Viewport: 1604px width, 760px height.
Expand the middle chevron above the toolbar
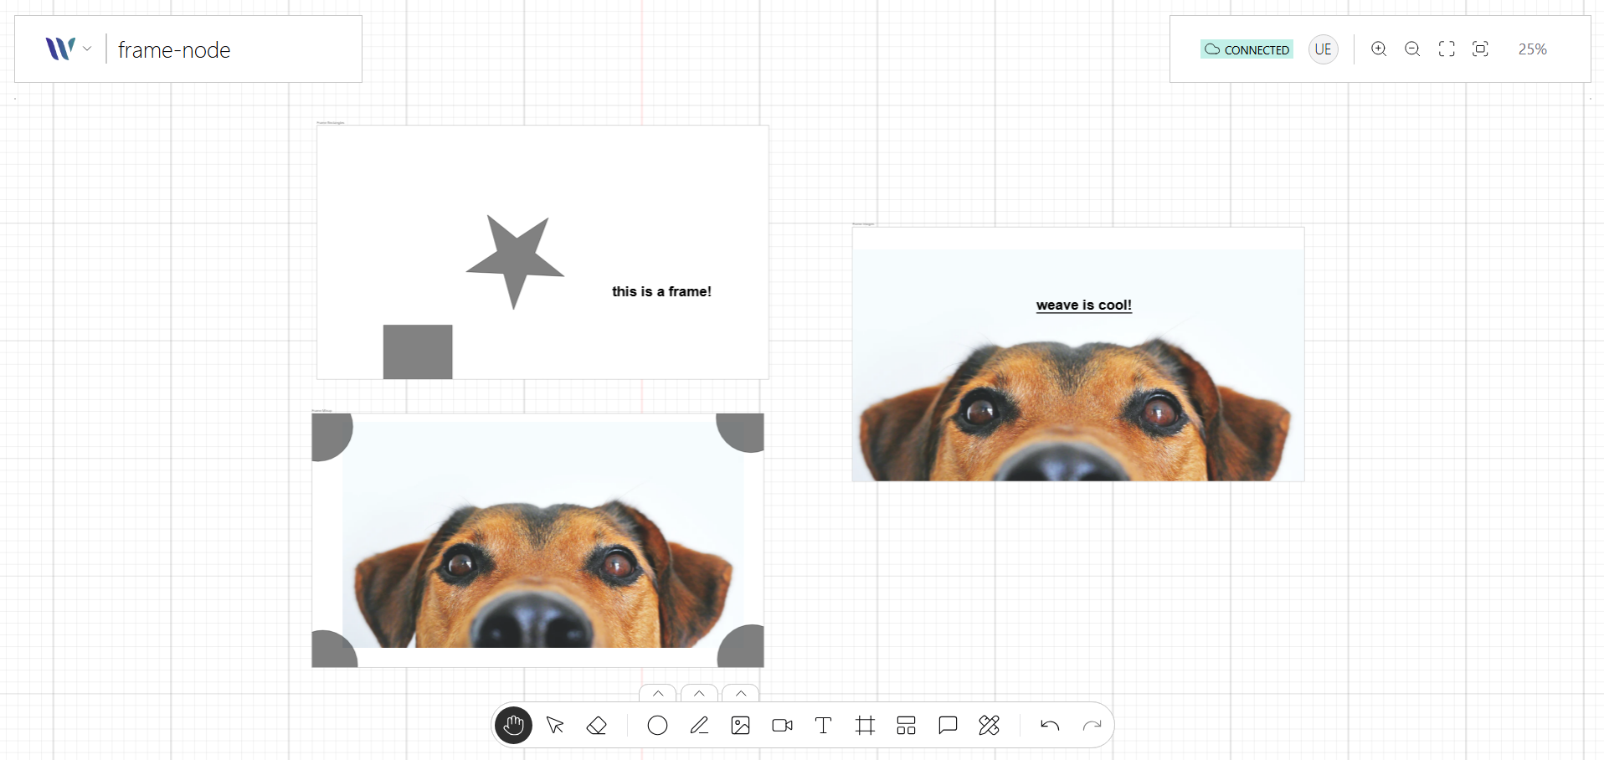coord(699,694)
